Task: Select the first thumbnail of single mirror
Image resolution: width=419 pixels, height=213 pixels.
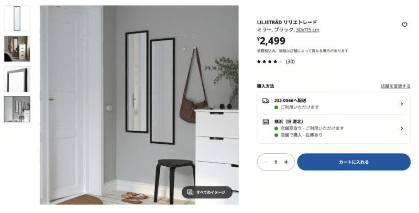Action: tap(17, 18)
